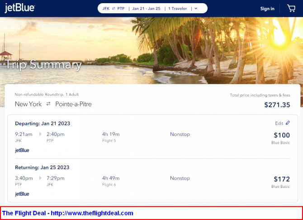
Task: Click the Trip Summary heading
Action: click(43, 64)
